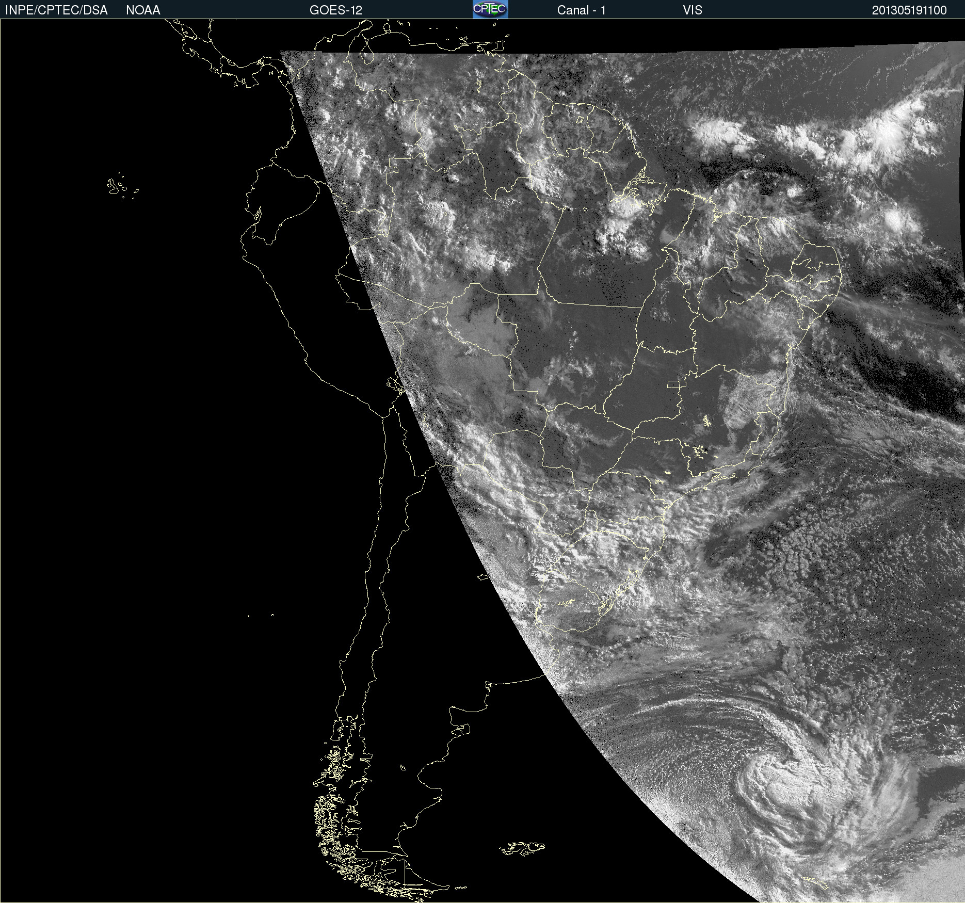Click the NOAA label in header
The width and height of the screenshot is (965, 903).
click(143, 10)
